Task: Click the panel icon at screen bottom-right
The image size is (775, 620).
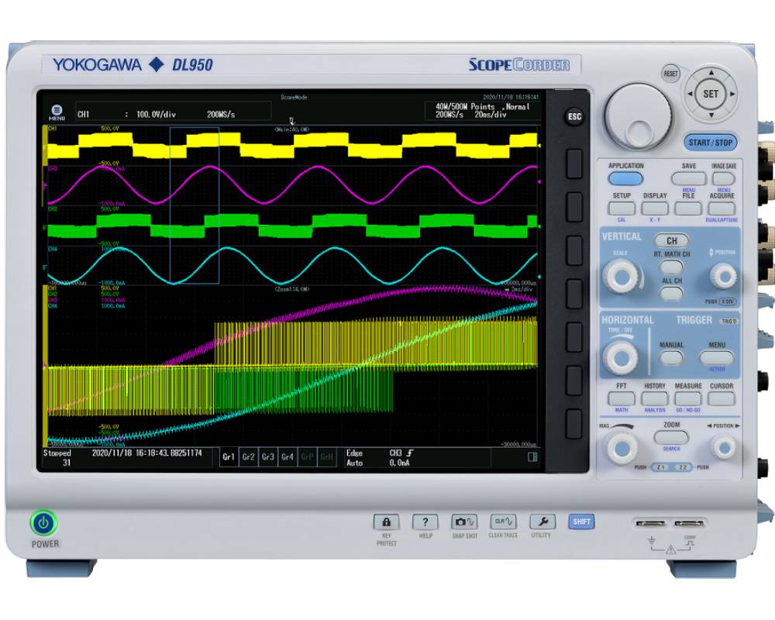Action: pyautogui.click(x=532, y=457)
